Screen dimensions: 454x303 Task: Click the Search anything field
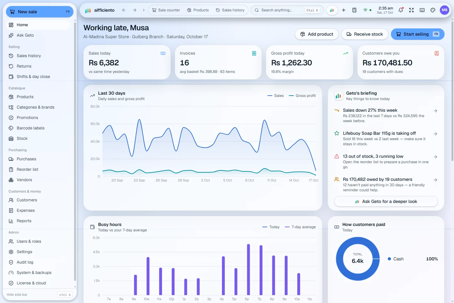pyautogui.click(x=287, y=10)
